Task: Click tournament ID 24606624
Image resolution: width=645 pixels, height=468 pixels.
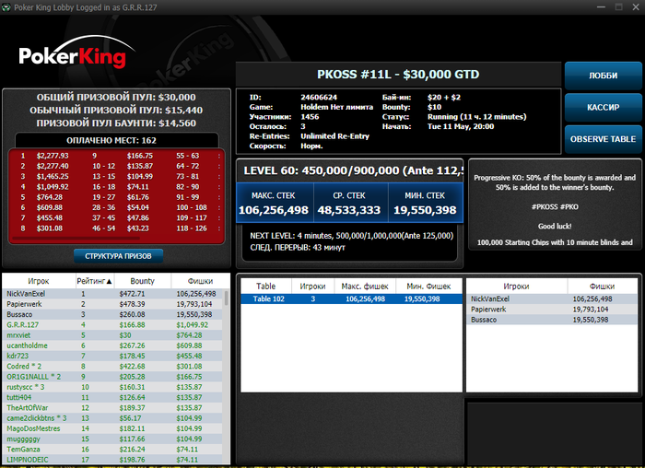Action: coord(319,98)
